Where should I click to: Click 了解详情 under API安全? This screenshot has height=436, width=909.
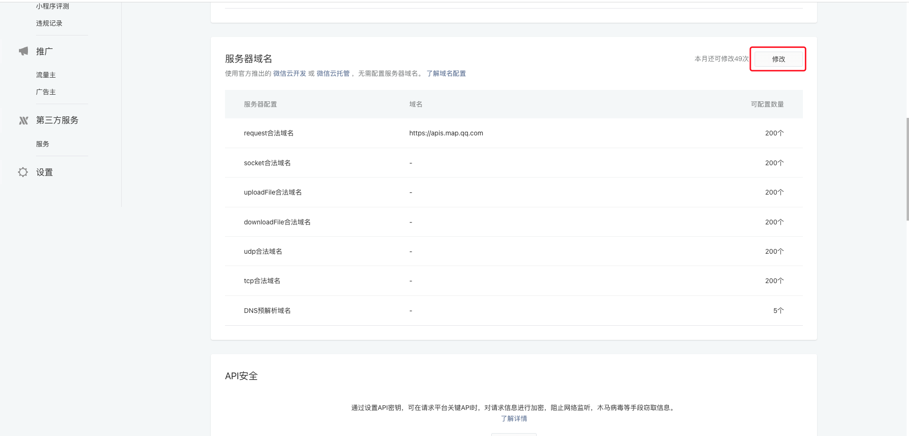513,418
